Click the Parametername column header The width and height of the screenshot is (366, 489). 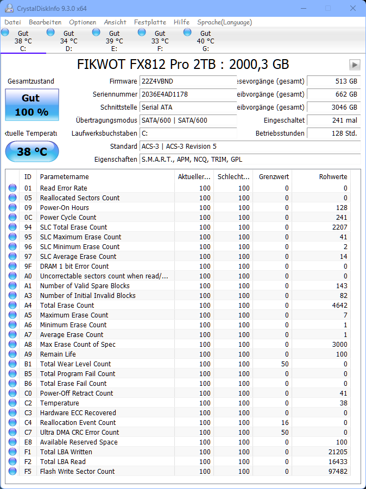[x=105, y=176]
